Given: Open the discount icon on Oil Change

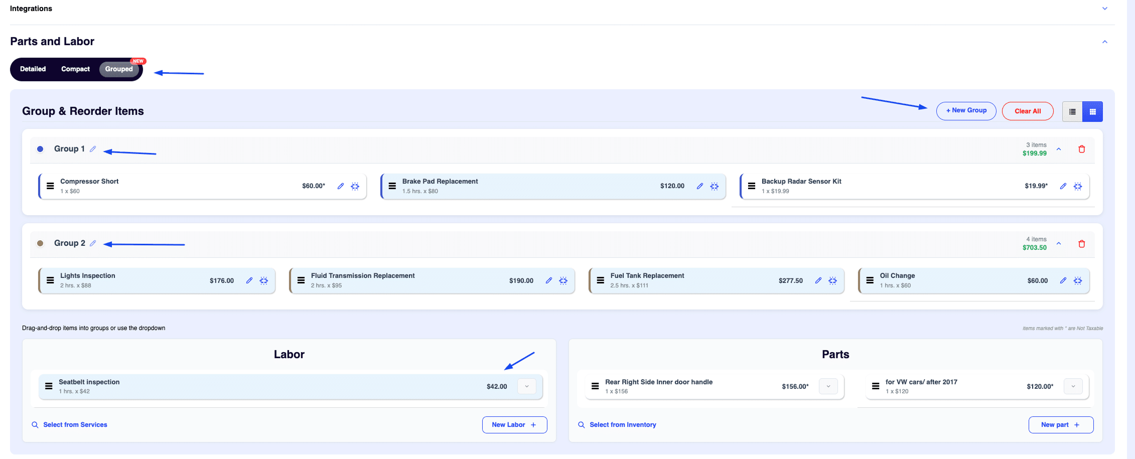Looking at the screenshot, I should (x=1078, y=280).
